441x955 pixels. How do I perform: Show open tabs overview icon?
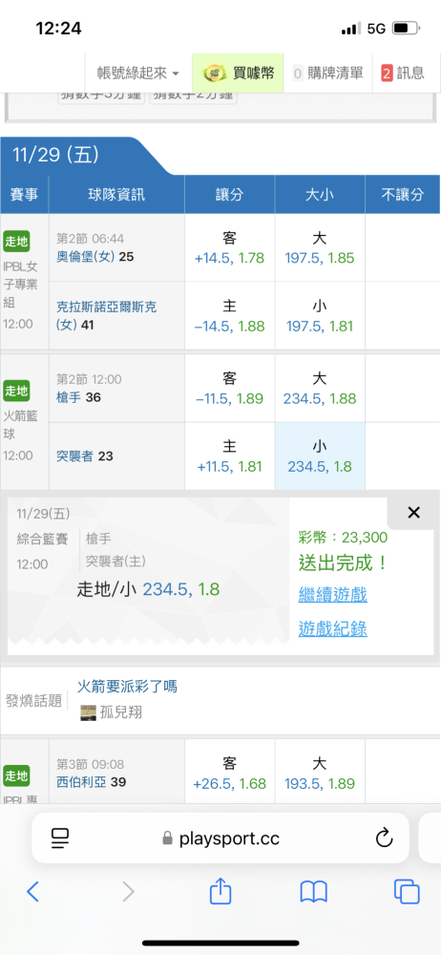coord(407,892)
